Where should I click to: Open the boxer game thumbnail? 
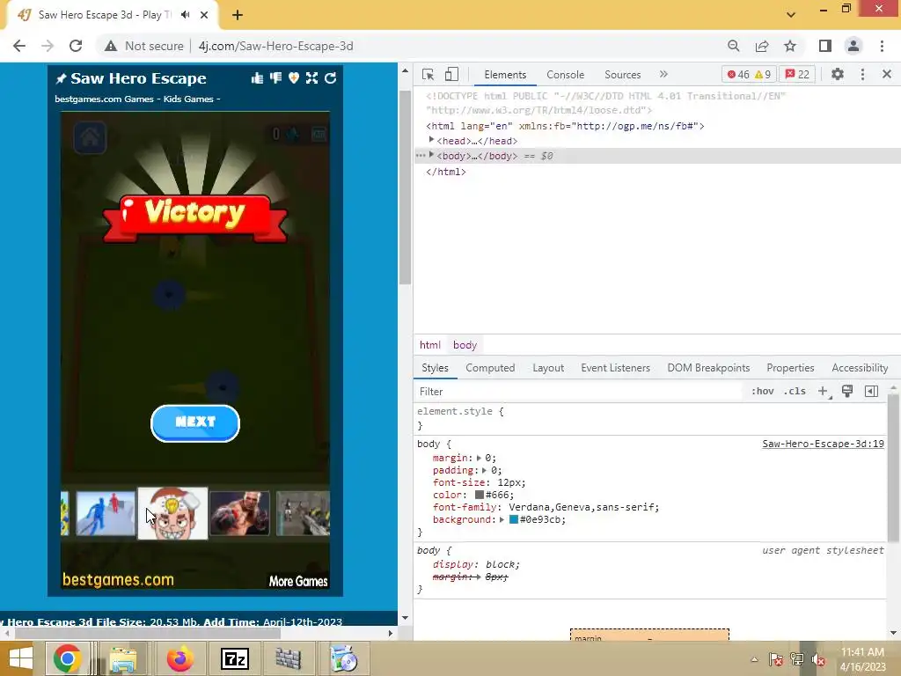pyautogui.click(x=240, y=514)
